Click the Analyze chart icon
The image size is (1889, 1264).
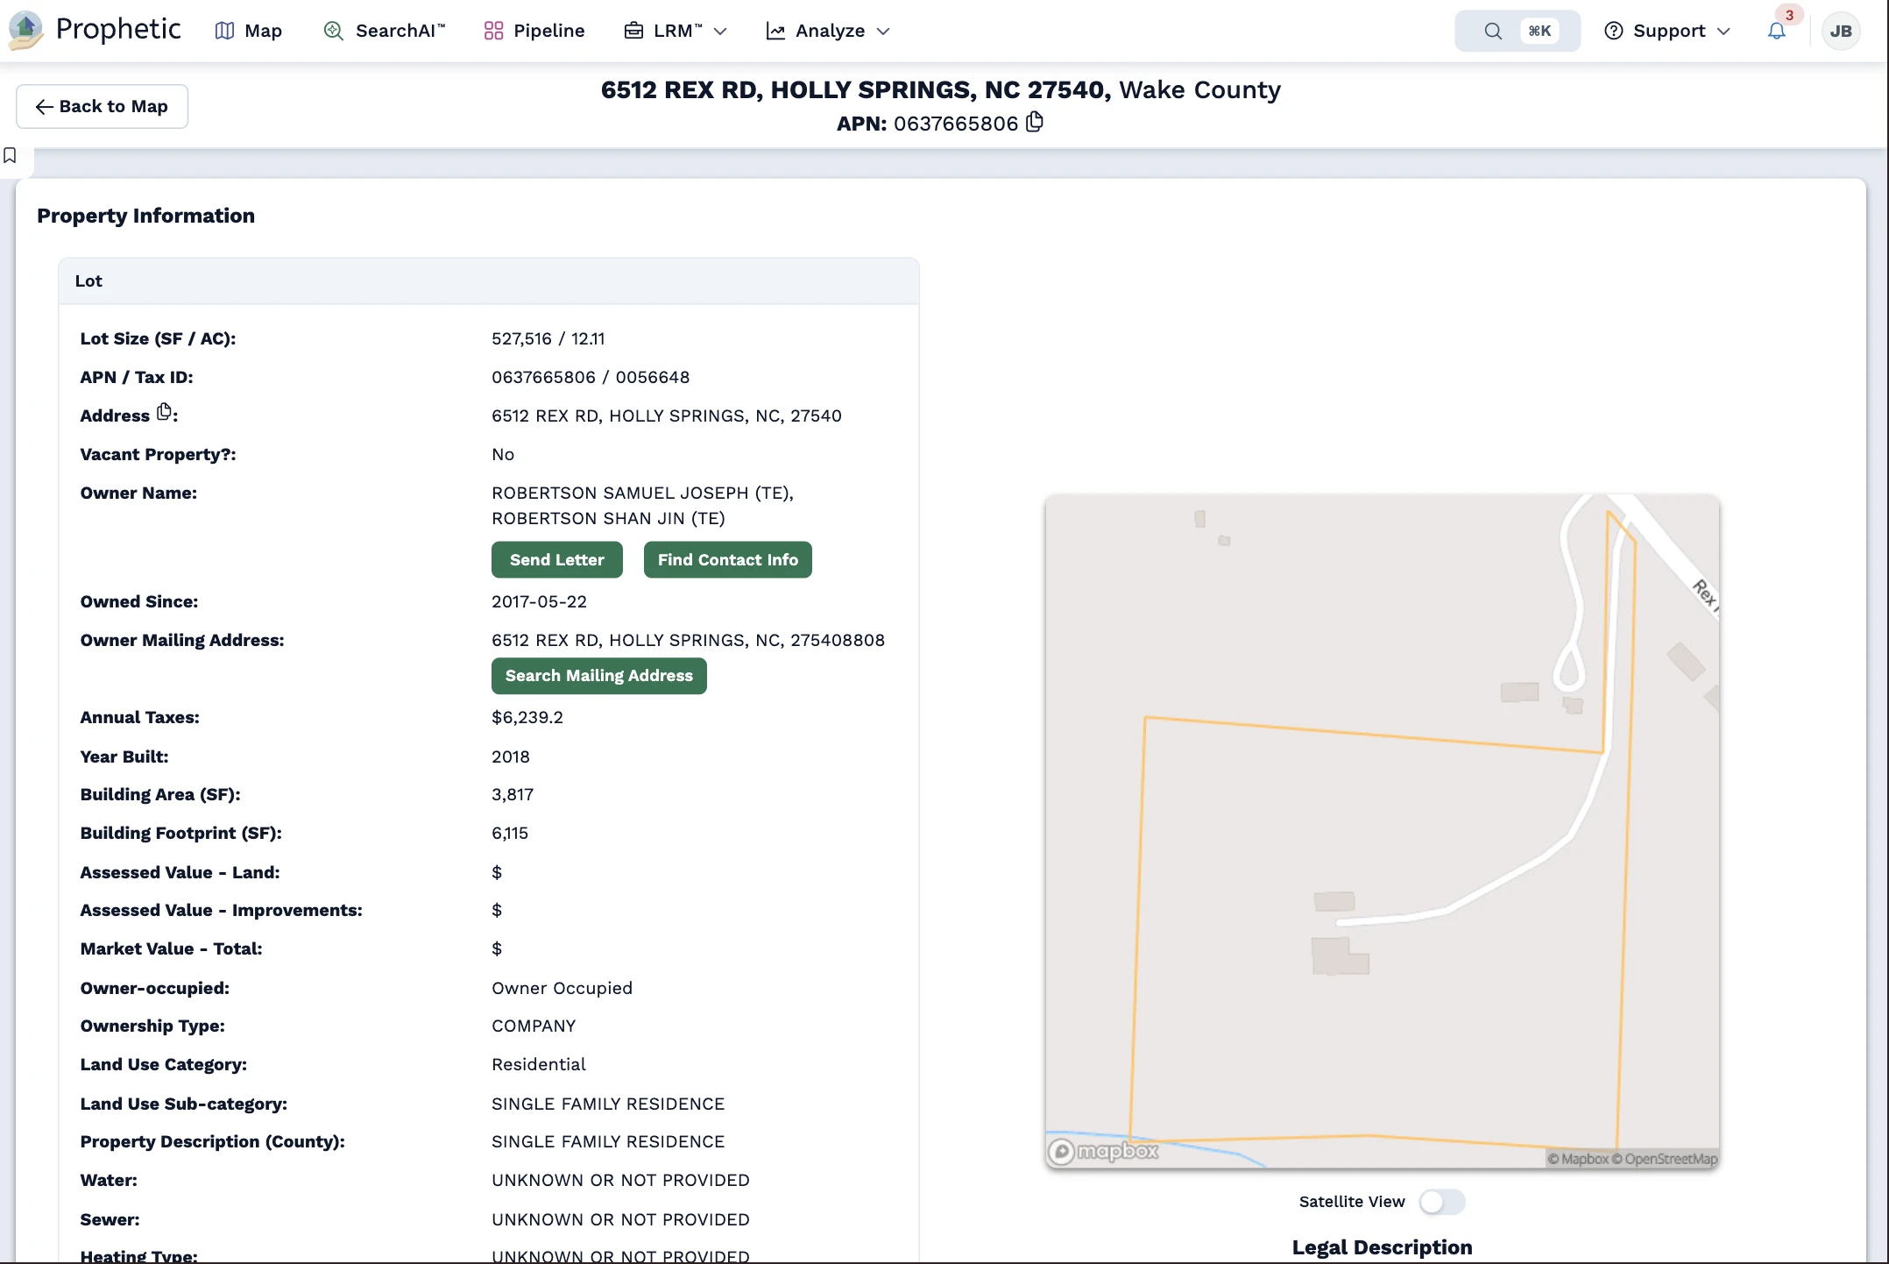tap(775, 31)
